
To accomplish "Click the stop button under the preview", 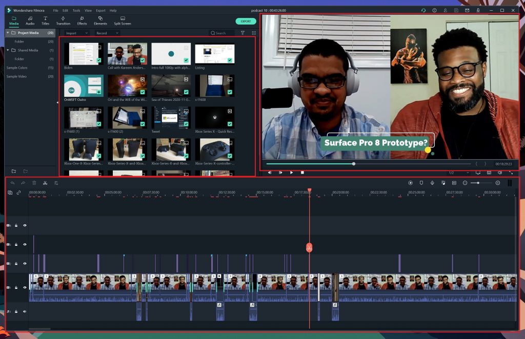I will tap(302, 173).
